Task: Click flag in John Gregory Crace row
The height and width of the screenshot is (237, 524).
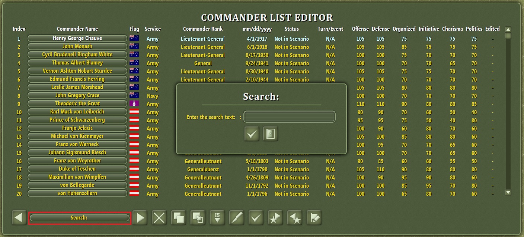Action: point(134,95)
